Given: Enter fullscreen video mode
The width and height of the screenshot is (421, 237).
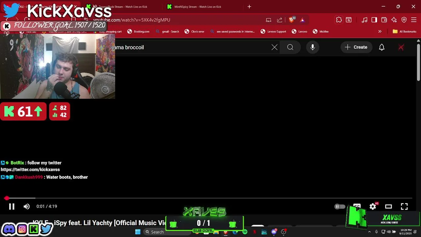Looking at the screenshot, I should 404,206.
